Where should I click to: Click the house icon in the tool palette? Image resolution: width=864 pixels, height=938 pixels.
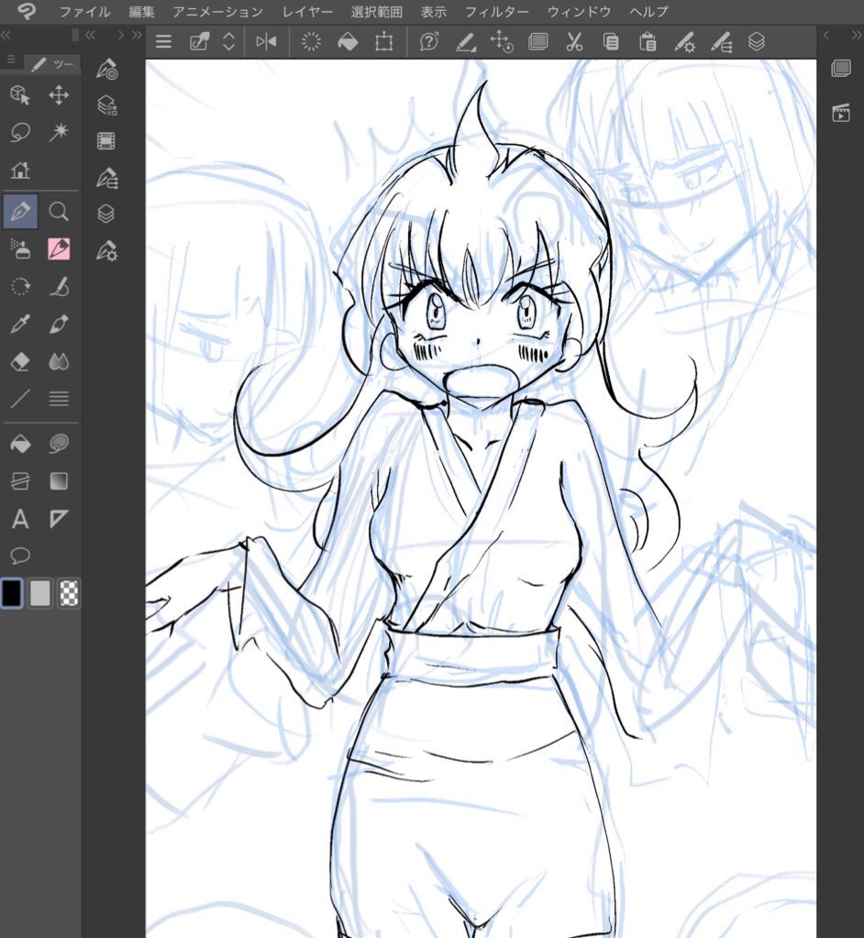coord(20,170)
